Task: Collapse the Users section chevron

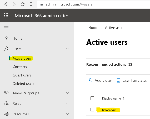Action: pos(67,49)
